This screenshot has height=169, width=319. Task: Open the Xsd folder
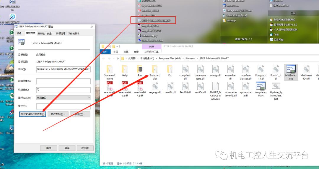(170, 71)
